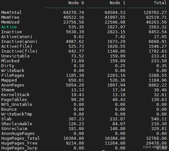Select the NFS_Unstable label
Image resolution: width=169 pixels, height=151 pixels.
[x=17, y=105]
